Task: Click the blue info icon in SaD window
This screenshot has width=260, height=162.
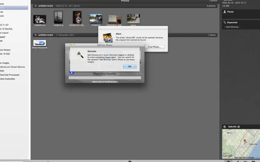Action: [x=71, y=72]
